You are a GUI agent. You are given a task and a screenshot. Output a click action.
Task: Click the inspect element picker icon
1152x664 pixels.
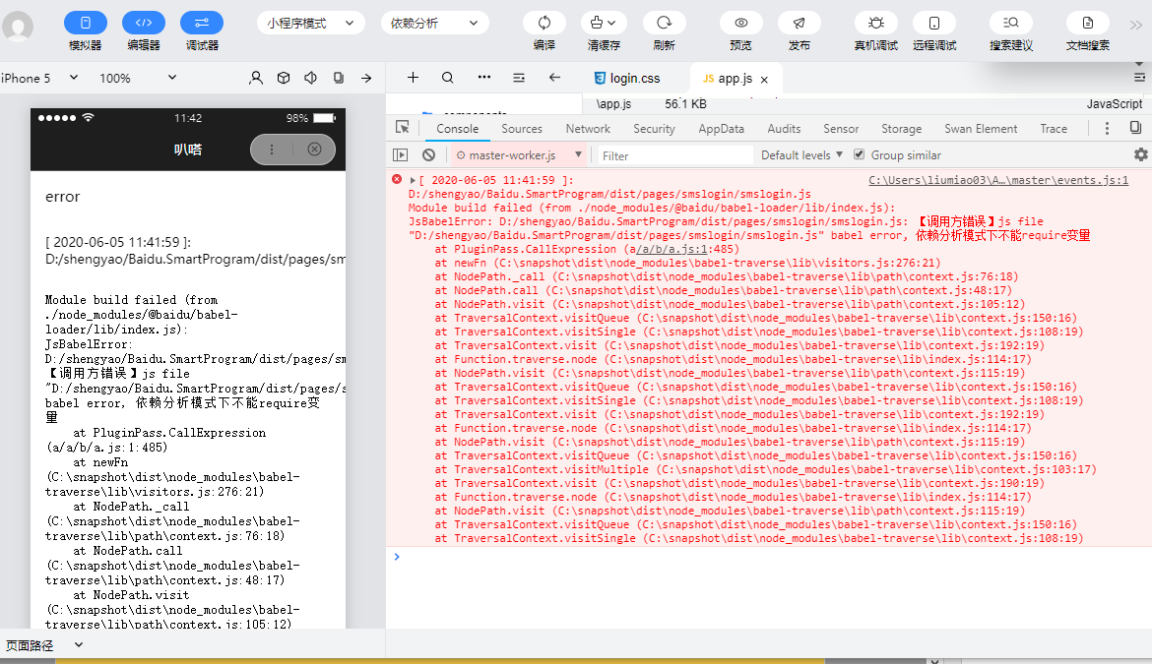click(x=403, y=128)
